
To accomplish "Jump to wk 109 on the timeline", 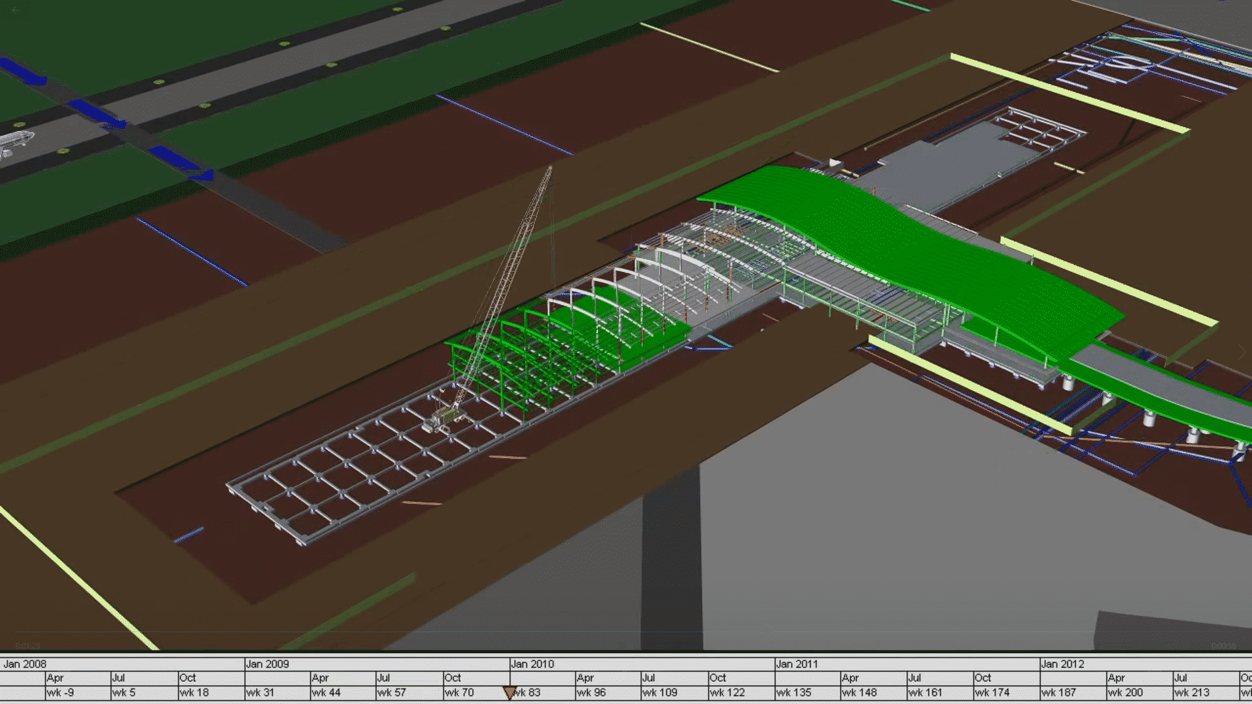I will [x=660, y=692].
